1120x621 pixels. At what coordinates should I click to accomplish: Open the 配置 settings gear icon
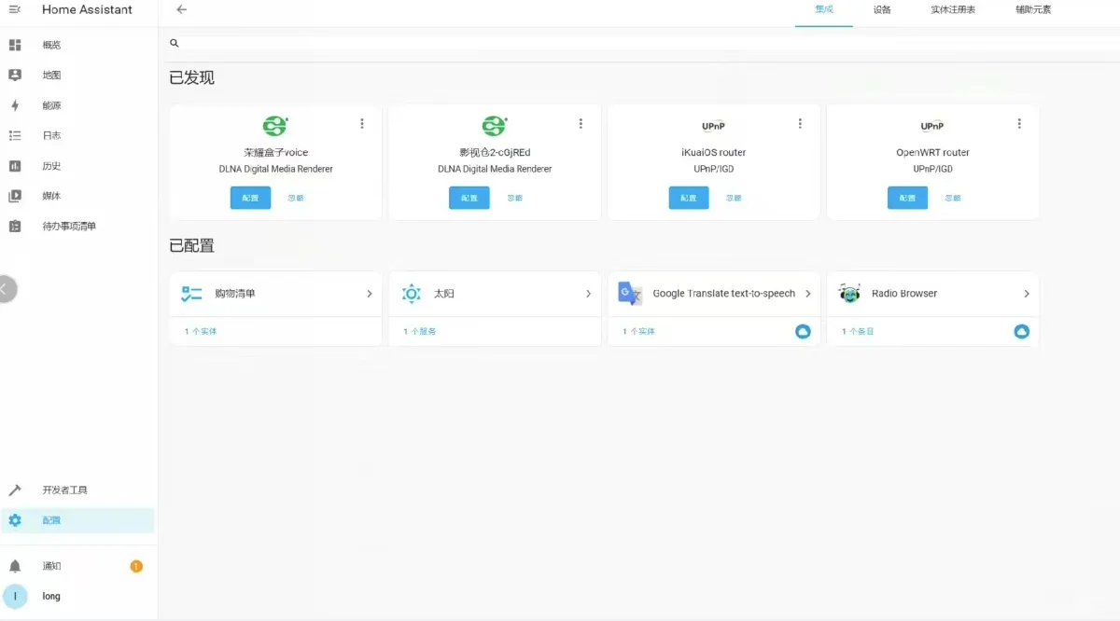tap(15, 520)
